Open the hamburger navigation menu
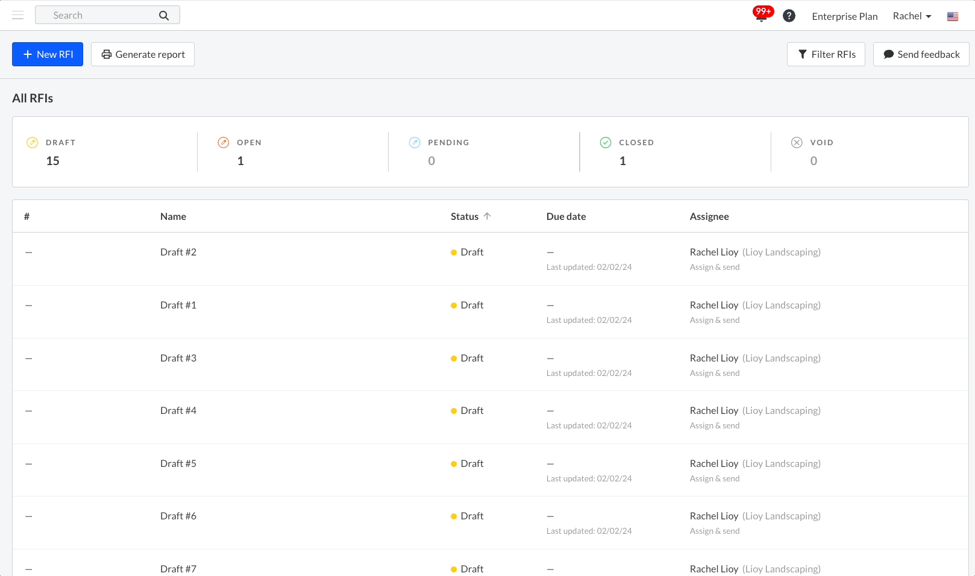The width and height of the screenshot is (975, 576). (18, 15)
